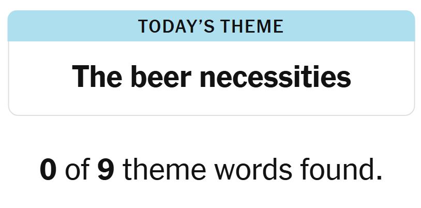Click the white area below the theme title
This screenshot has height=208, width=421.
point(211,103)
